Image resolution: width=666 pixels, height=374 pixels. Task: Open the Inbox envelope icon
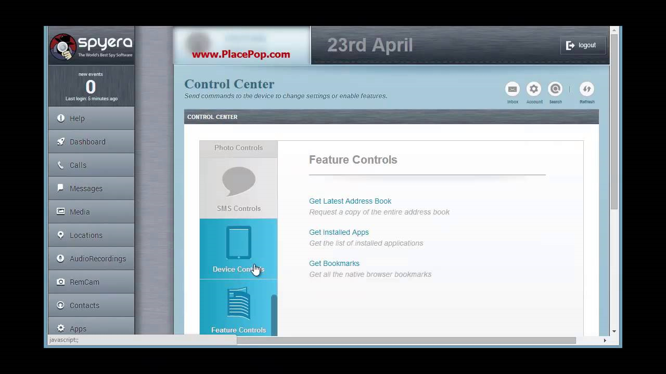point(513,89)
